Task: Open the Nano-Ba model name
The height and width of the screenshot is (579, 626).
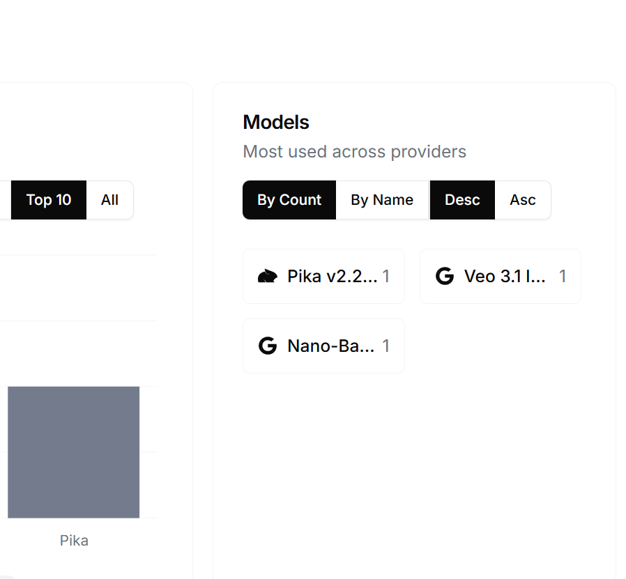Action: tap(331, 346)
